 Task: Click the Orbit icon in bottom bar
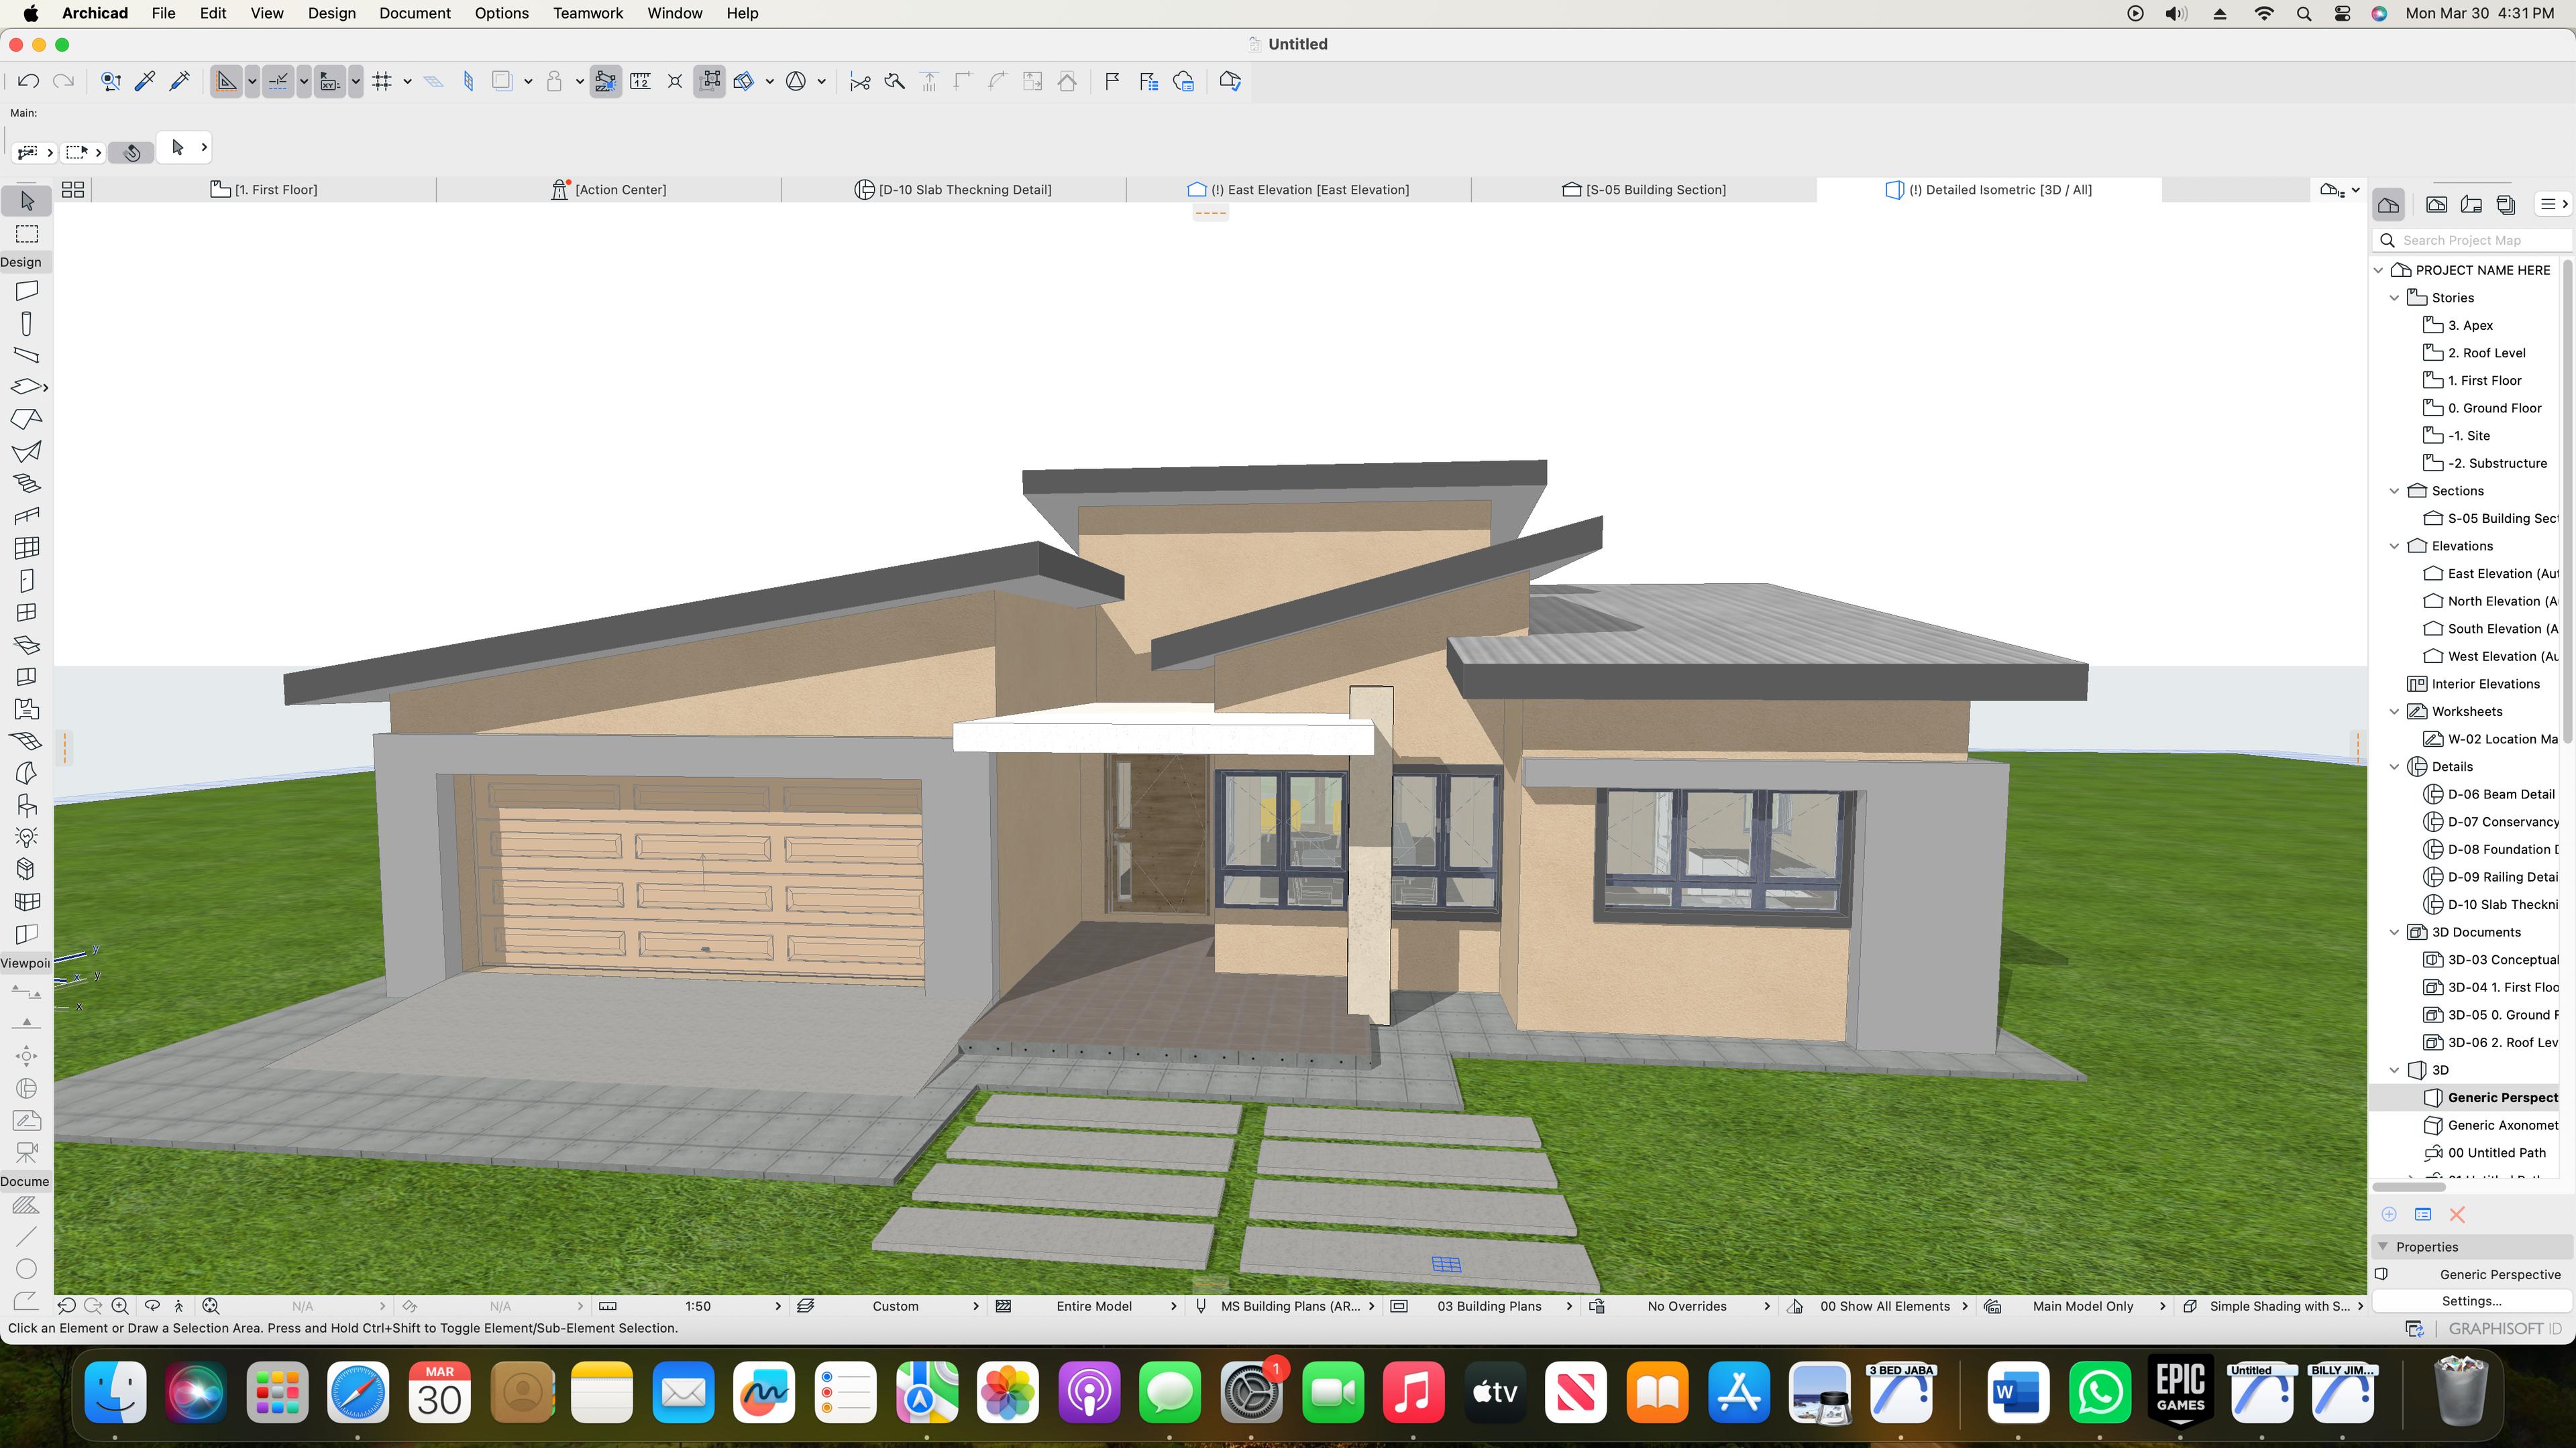click(x=152, y=1305)
